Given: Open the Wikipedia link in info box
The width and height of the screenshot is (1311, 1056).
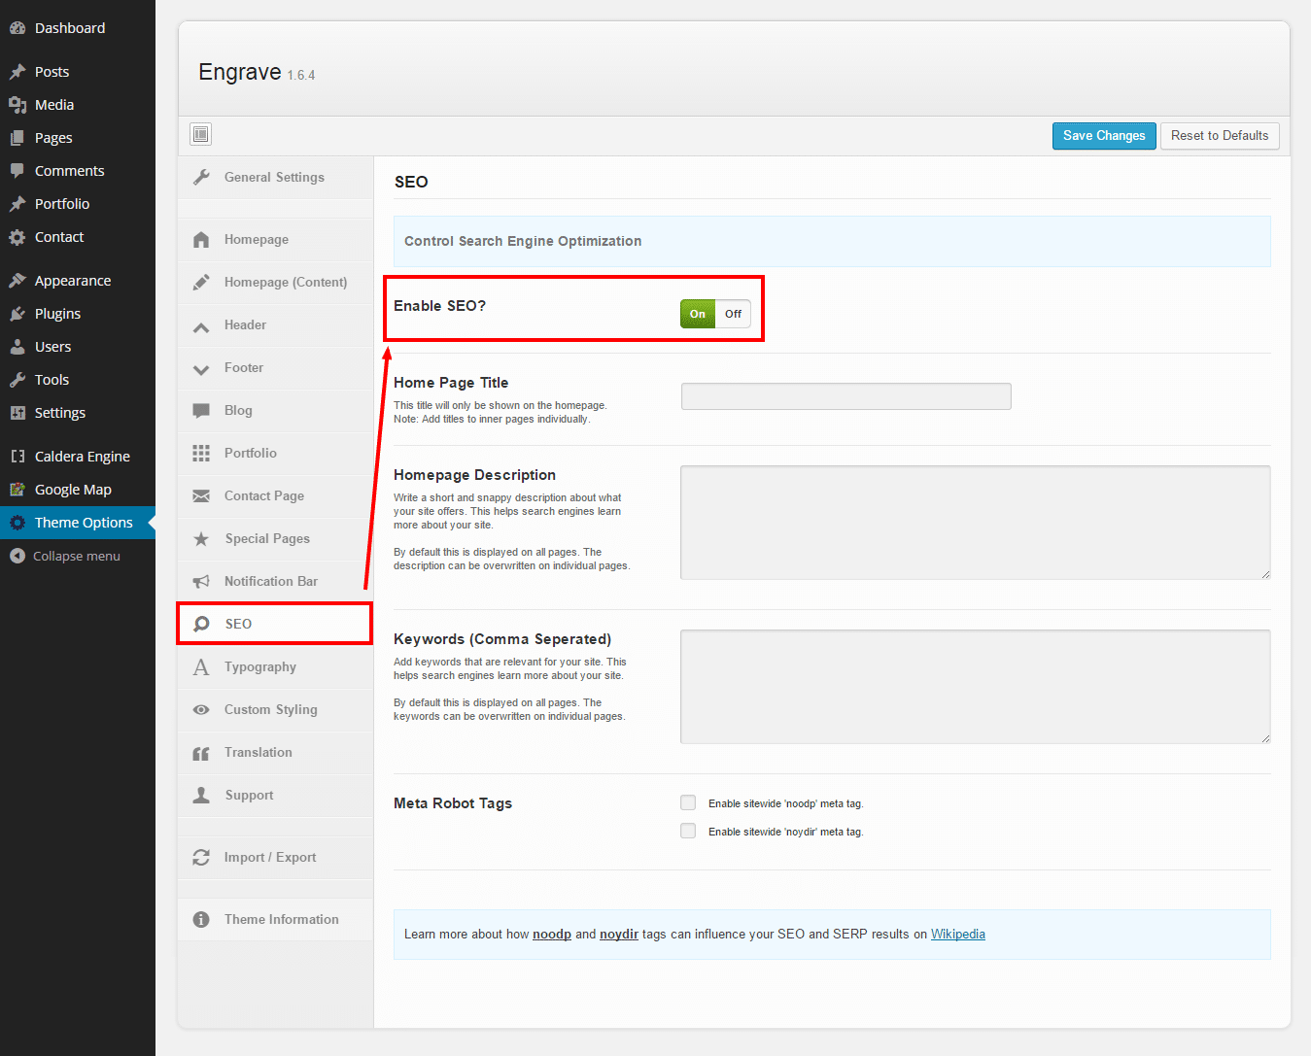Looking at the screenshot, I should coord(957,935).
